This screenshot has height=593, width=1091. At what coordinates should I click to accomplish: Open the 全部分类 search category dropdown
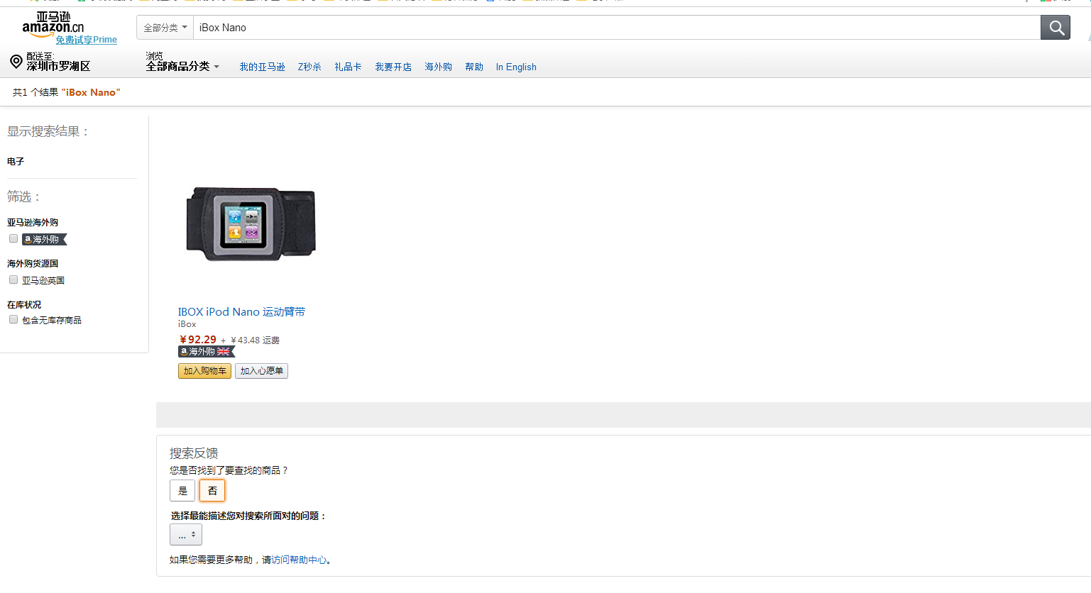tap(165, 28)
